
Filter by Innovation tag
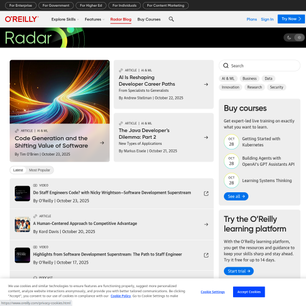(x=231, y=87)
